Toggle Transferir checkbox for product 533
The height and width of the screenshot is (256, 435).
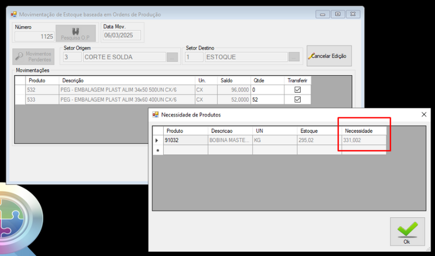click(297, 99)
